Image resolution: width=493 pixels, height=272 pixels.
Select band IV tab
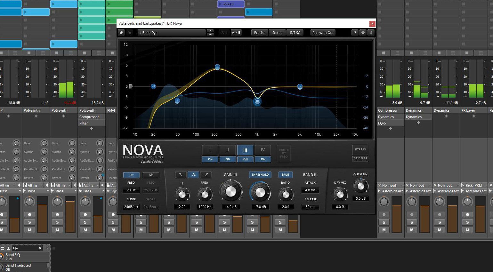pos(263,150)
